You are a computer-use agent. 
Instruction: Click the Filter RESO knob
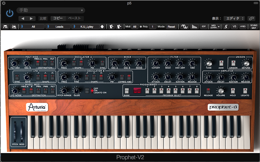pyautogui.click(x=168, y=63)
